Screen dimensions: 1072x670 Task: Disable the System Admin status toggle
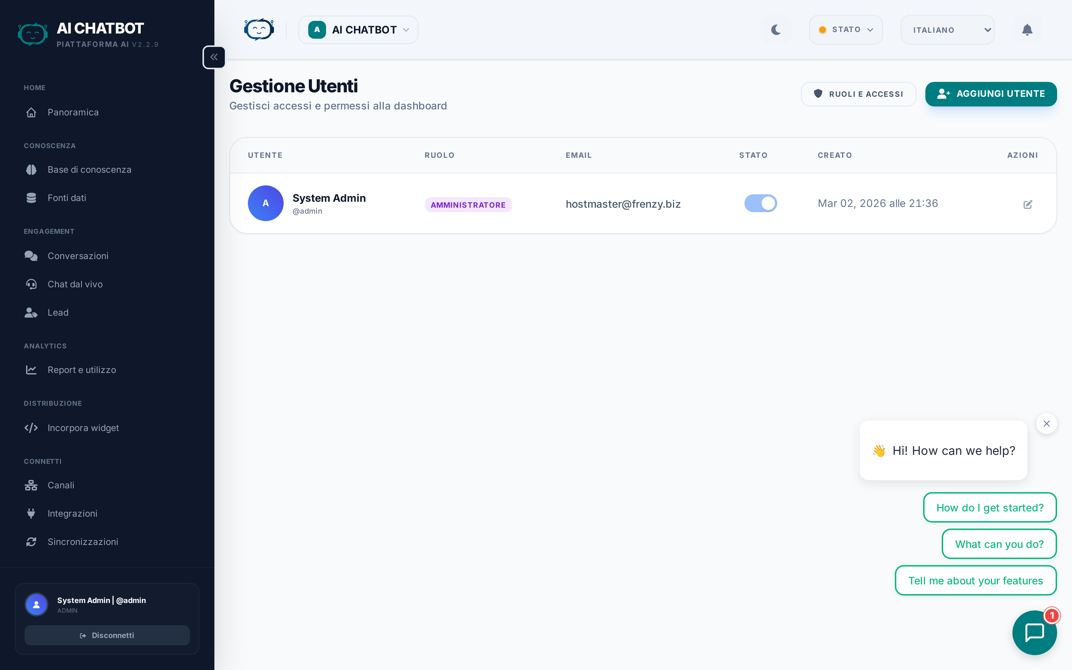click(x=760, y=203)
